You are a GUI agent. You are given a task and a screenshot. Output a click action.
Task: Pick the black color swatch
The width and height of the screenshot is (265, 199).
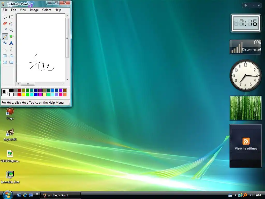pos(11,90)
